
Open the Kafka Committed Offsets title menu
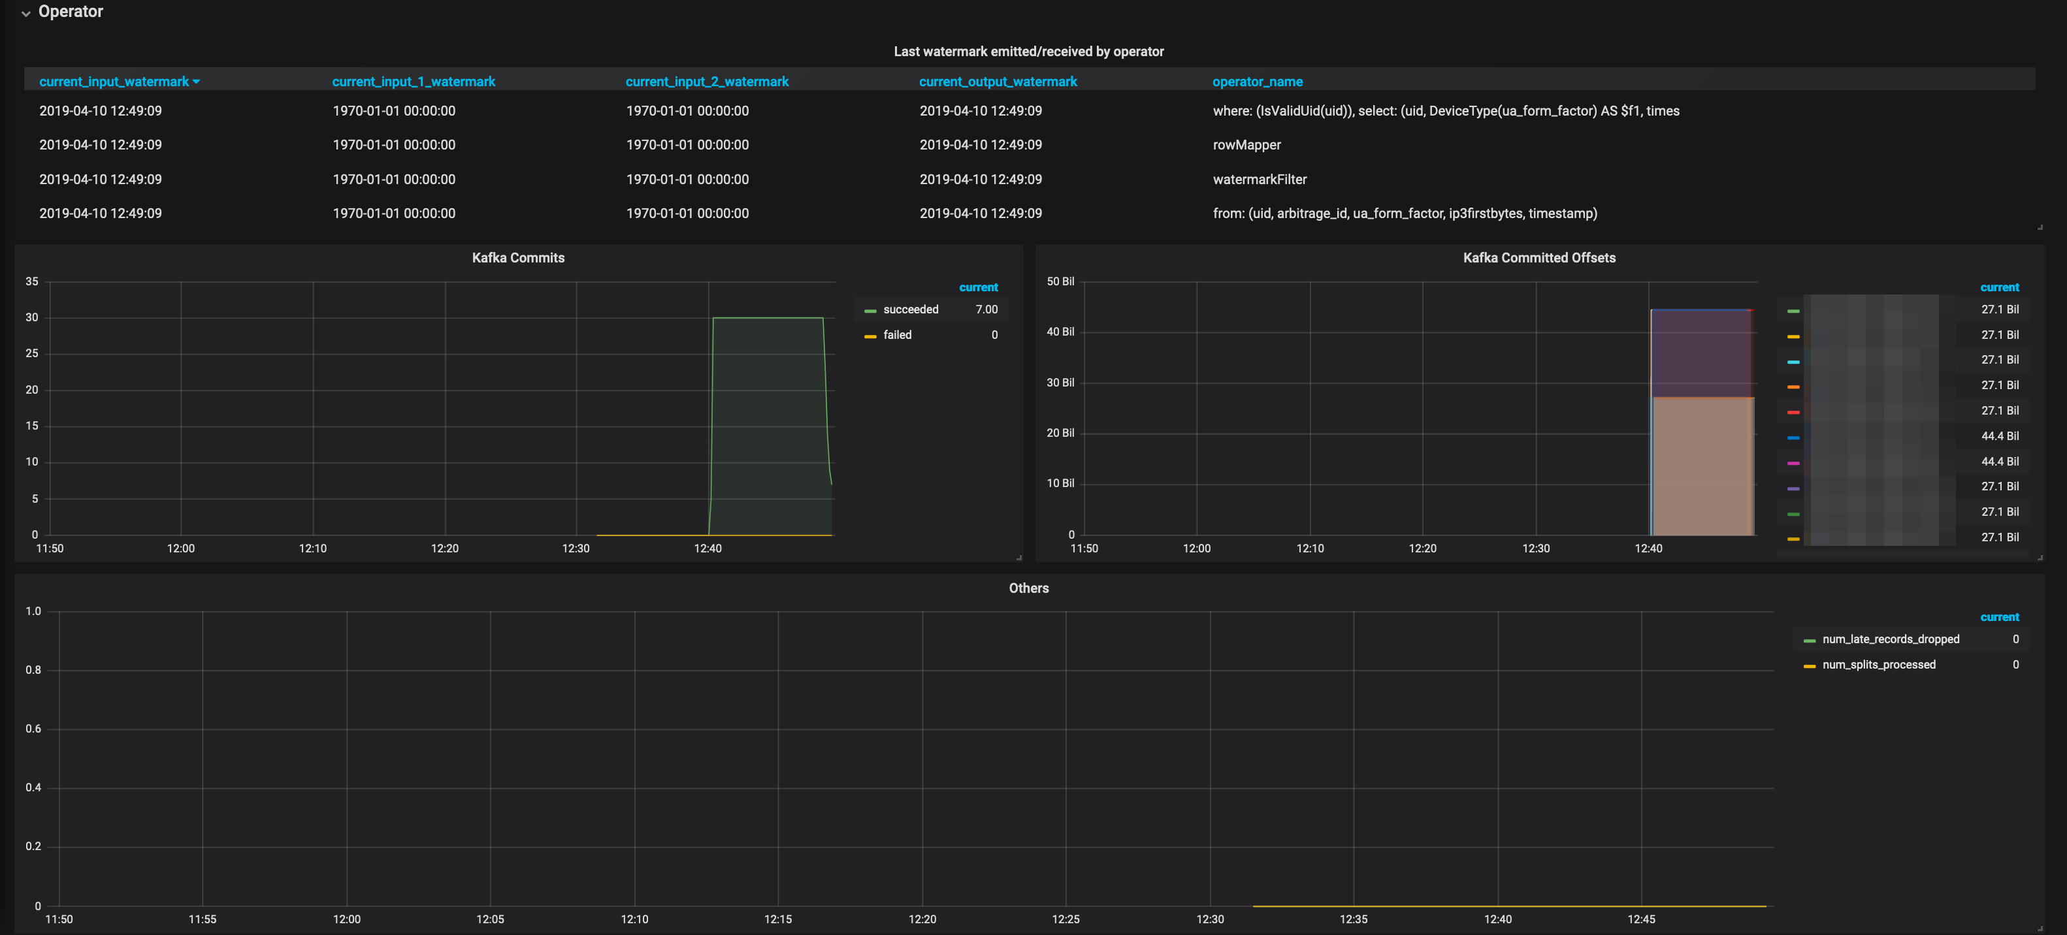tap(1538, 257)
